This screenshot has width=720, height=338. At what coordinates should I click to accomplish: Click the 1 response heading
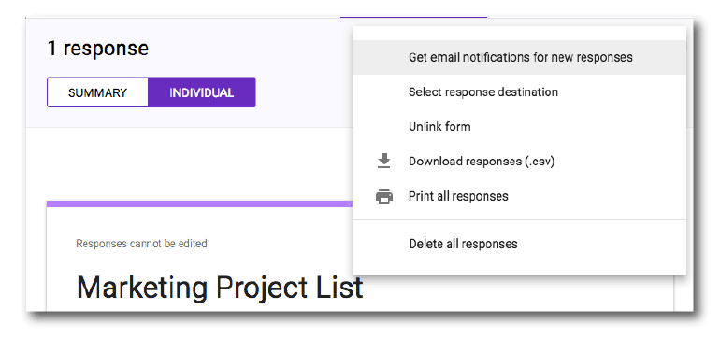(98, 49)
